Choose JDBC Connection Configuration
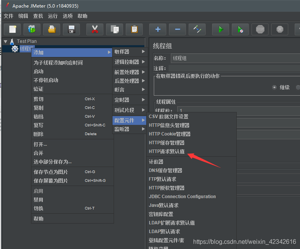Image resolution: width=300 pixels, height=249 pixels. [x=192, y=197]
